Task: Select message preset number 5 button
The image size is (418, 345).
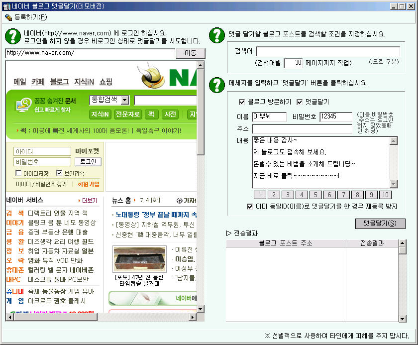Action: coord(315,195)
